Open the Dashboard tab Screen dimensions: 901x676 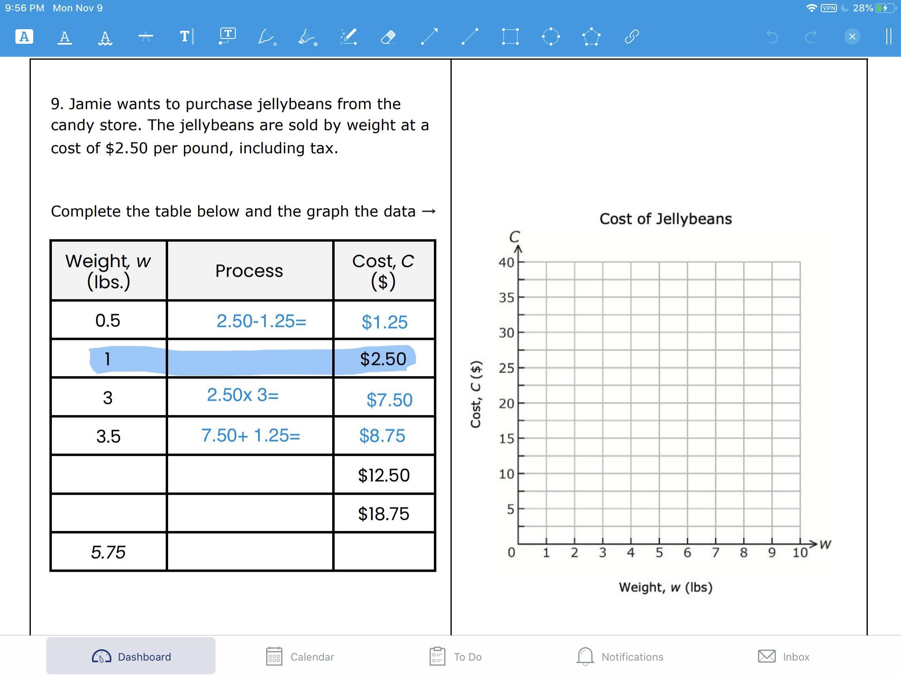click(x=131, y=657)
